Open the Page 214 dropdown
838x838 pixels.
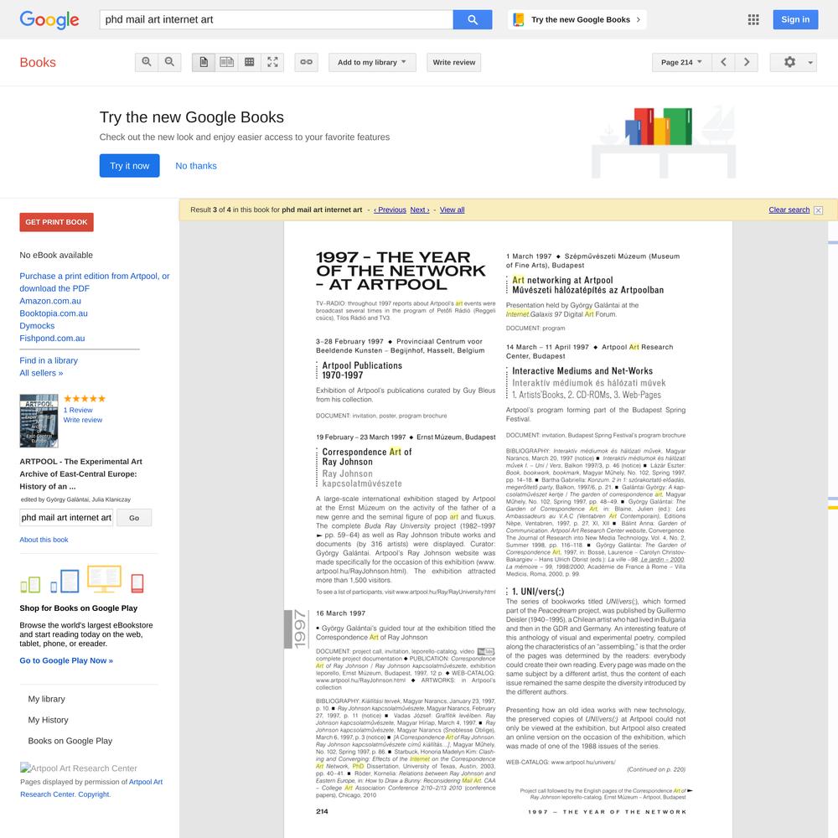click(681, 62)
